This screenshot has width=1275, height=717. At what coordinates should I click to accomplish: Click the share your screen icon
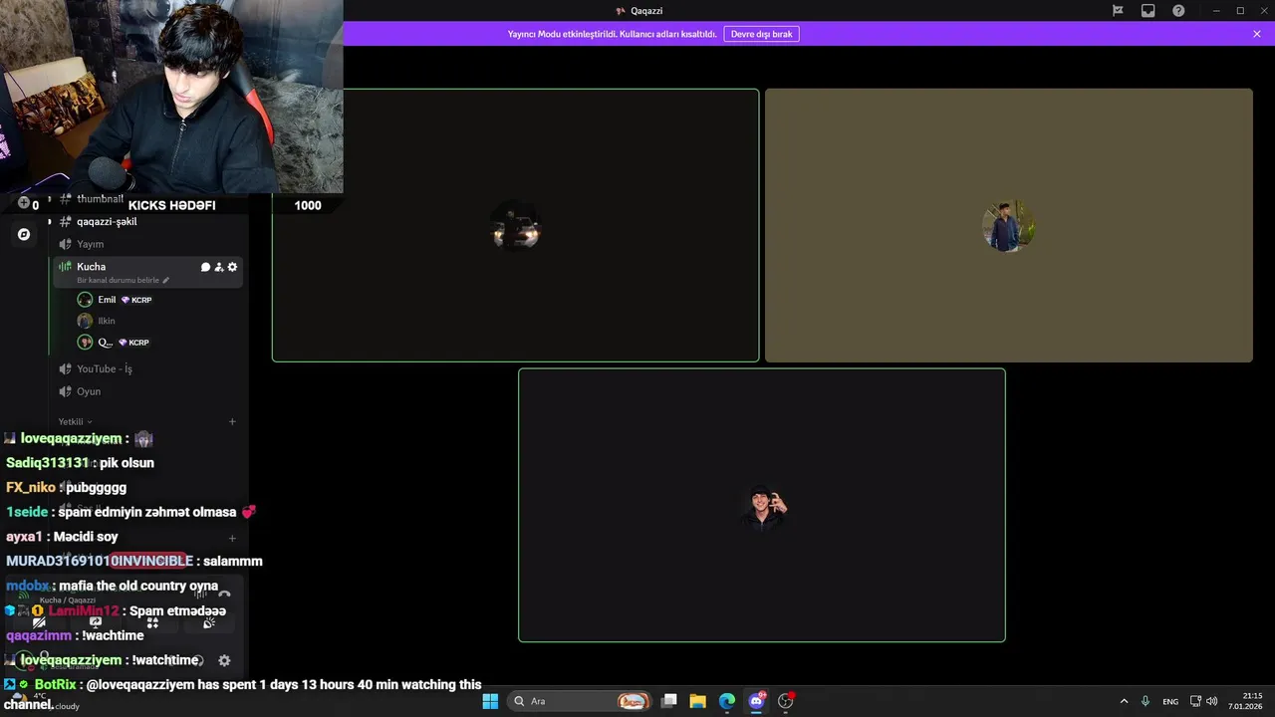click(x=96, y=623)
